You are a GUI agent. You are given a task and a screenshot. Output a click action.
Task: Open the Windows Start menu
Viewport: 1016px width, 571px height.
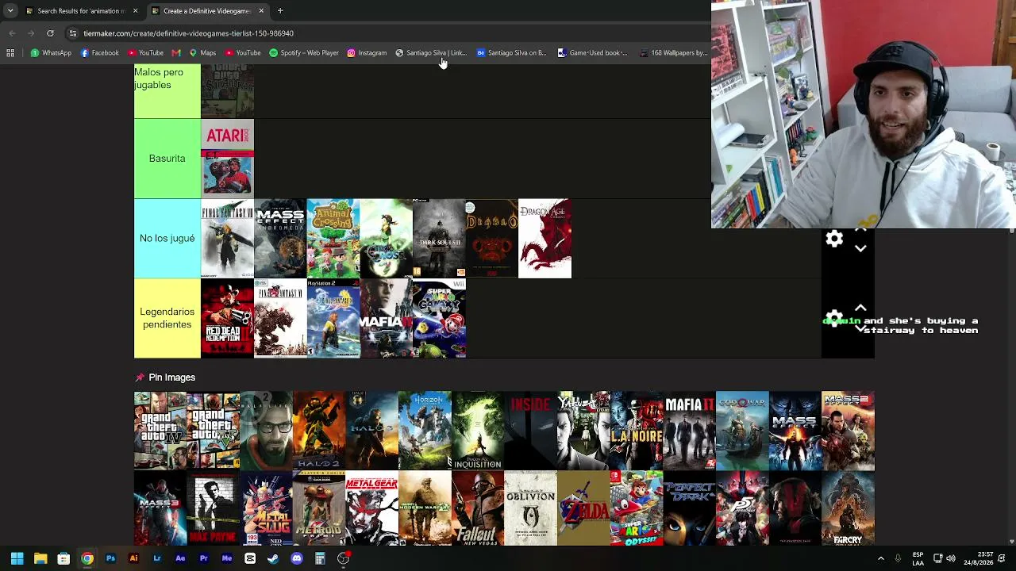click(17, 559)
